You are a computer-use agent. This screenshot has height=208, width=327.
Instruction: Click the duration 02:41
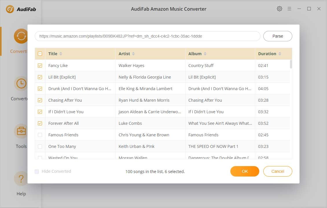point(263,66)
